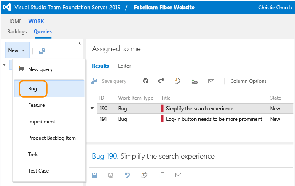The height and width of the screenshot is (186, 295).
Task: Click New state of row 191
Action: click(275, 119)
